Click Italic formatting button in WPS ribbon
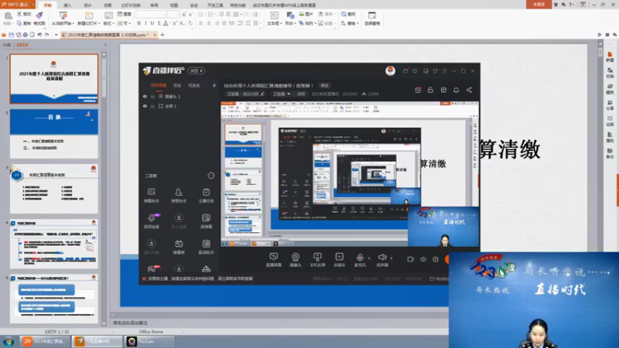The height and width of the screenshot is (348, 619). pos(145,23)
